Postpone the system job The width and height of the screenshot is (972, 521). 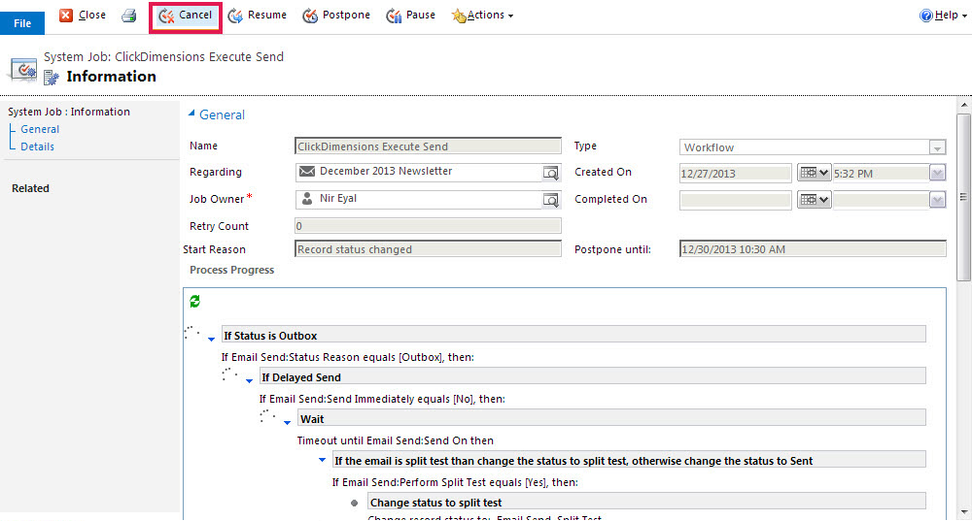[336, 16]
